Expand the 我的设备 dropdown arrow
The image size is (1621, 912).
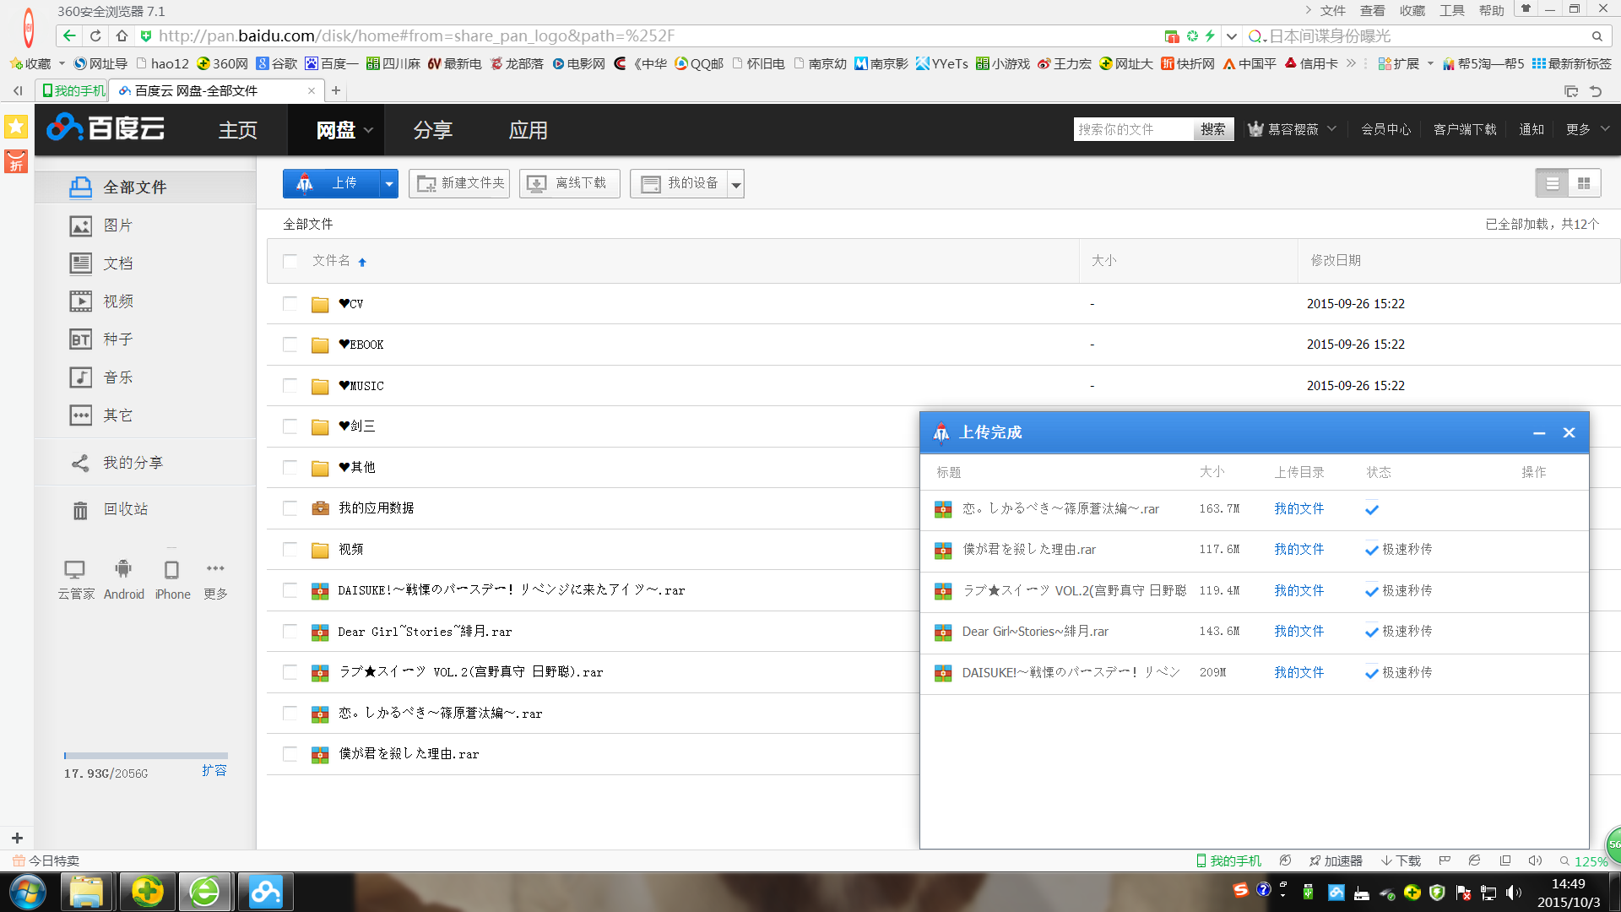pyautogui.click(x=735, y=184)
